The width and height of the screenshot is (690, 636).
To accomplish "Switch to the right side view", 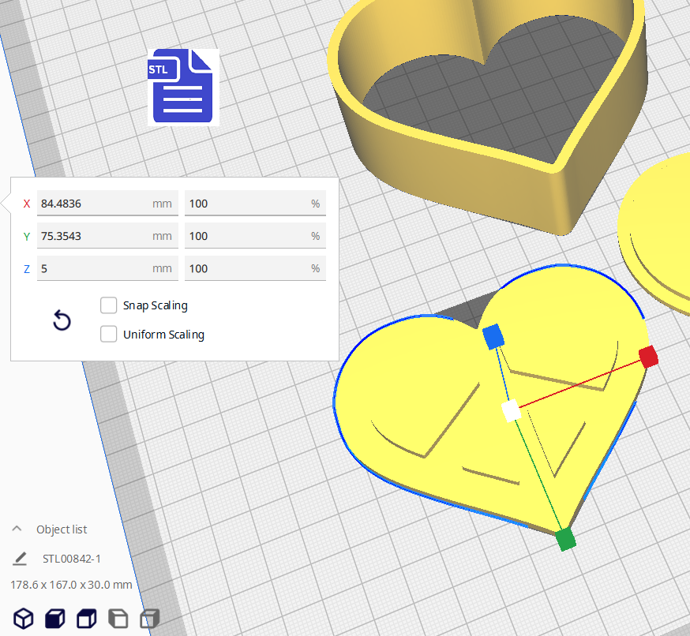I will (x=149, y=619).
